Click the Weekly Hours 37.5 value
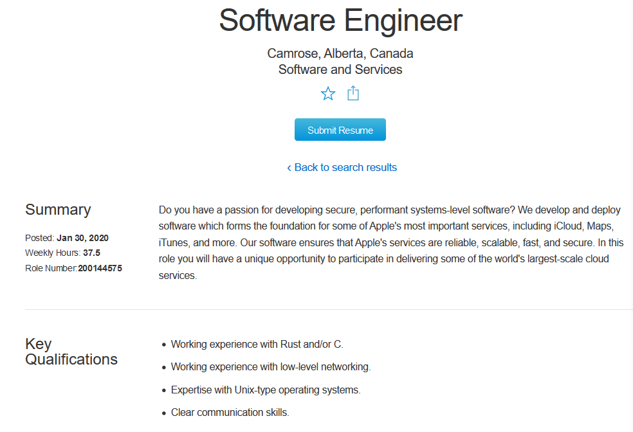633x432 pixels. point(91,253)
